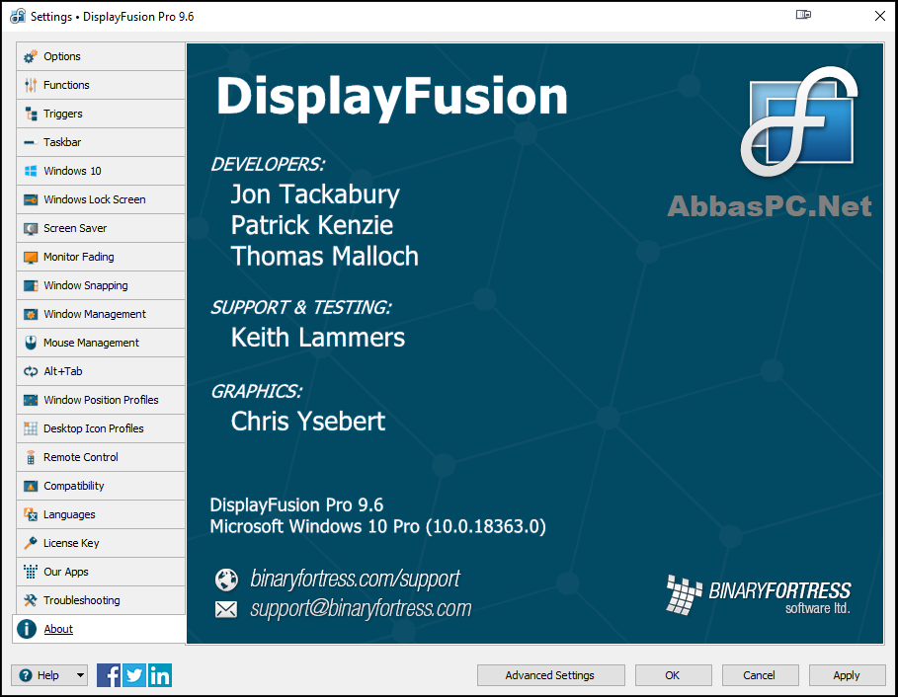Image resolution: width=898 pixels, height=697 pixels.
Task: Switch to the Options tab
Action: [101, 56]
